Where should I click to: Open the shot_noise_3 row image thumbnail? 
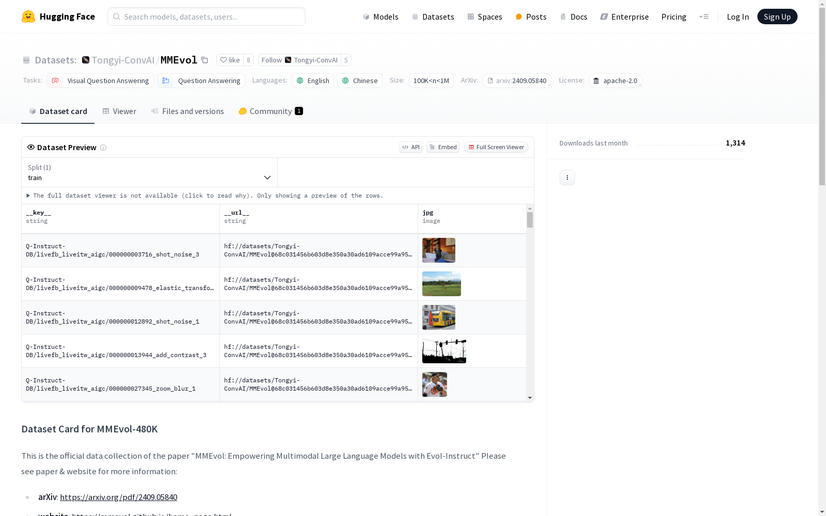click(439, 250)
